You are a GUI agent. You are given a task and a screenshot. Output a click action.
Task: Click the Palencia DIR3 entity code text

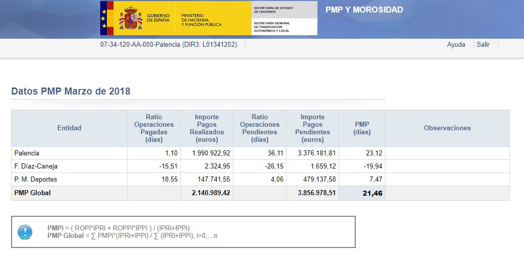(x=169, y=44)
